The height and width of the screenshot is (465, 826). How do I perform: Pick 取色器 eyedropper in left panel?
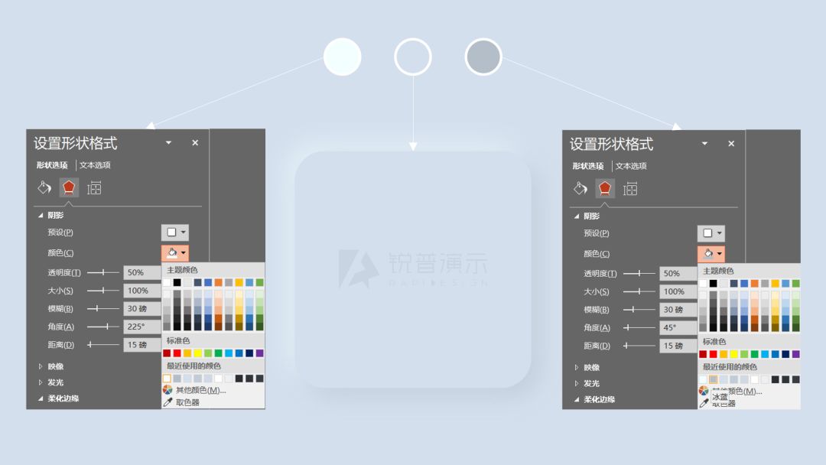click(182, 402)
